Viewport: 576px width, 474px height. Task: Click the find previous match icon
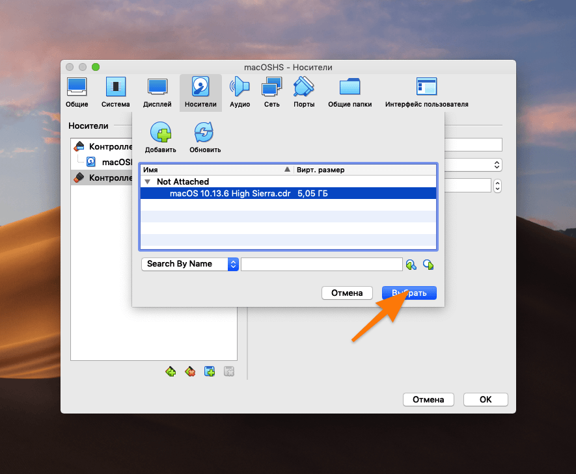411,265
